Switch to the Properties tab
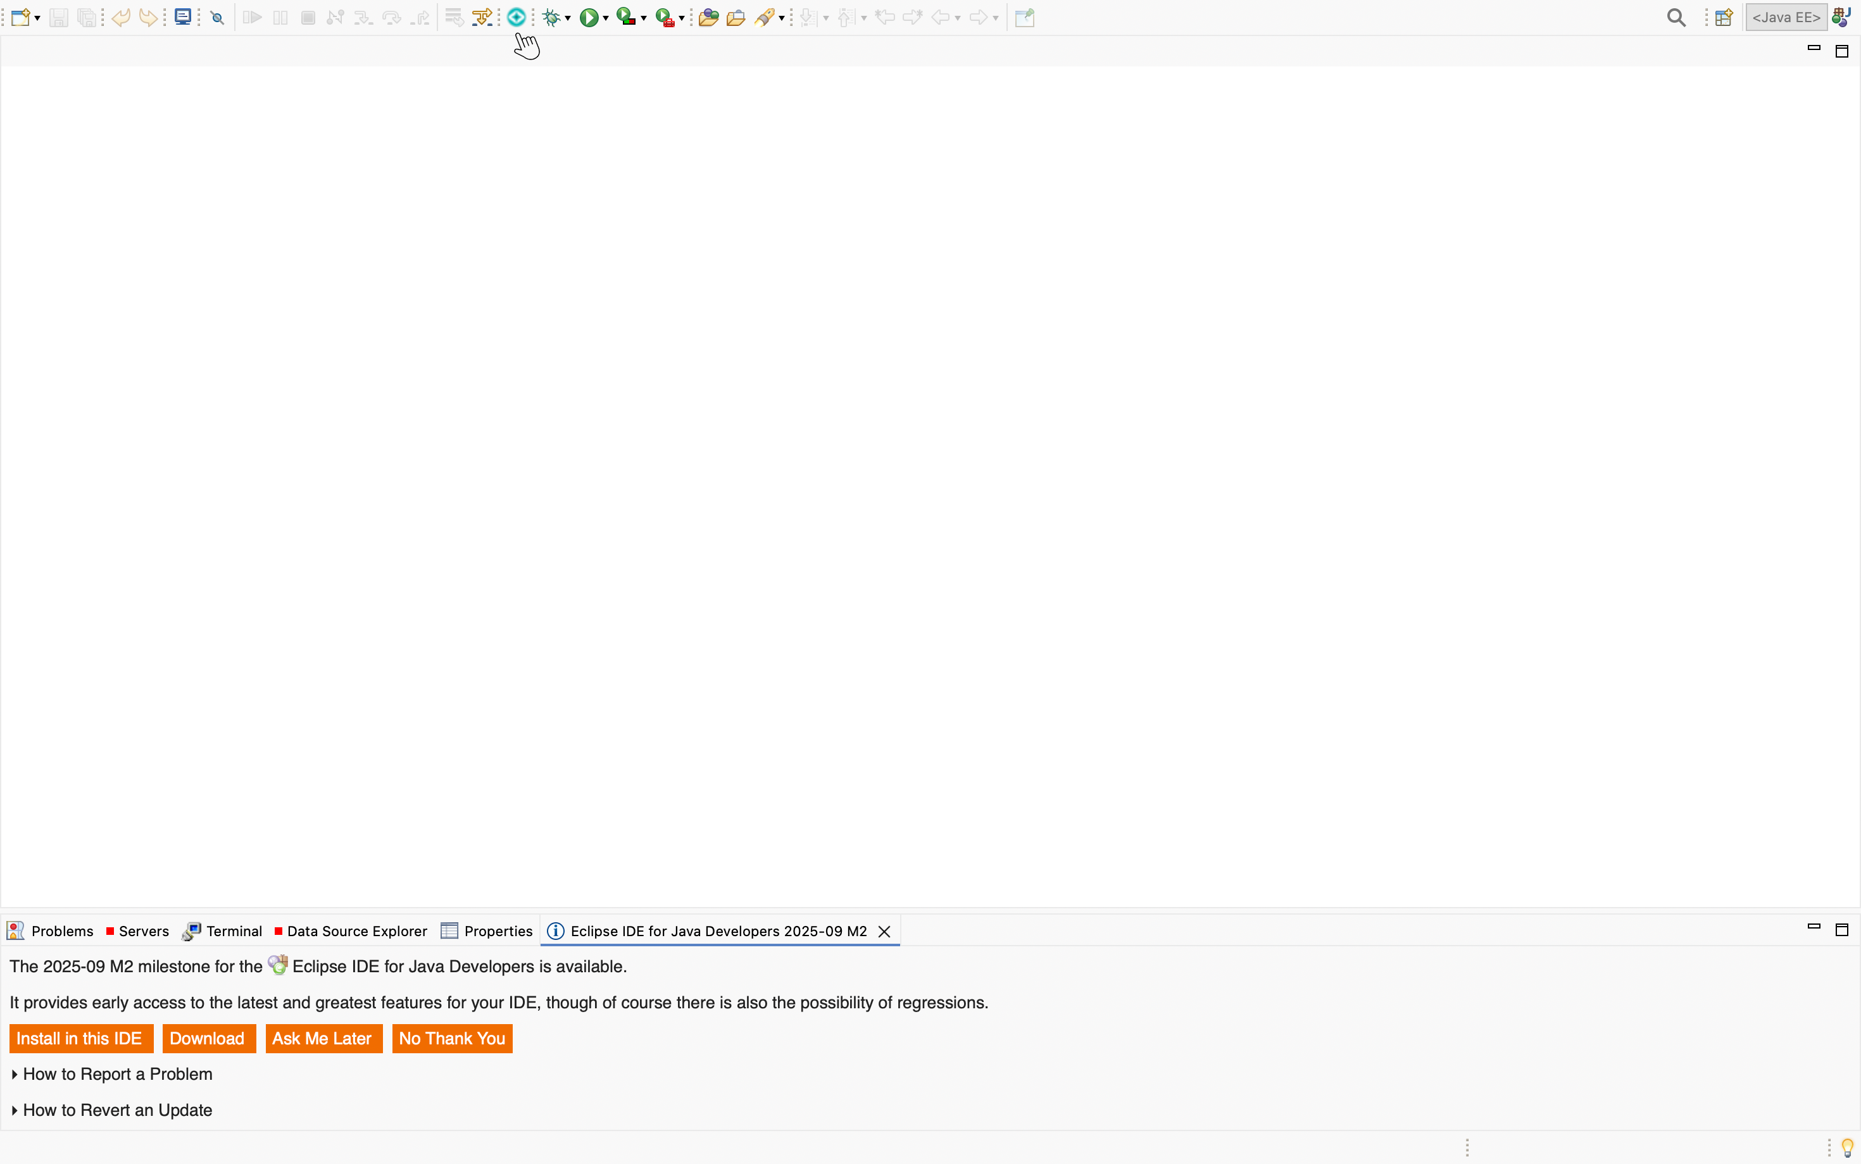1861x1164 pixels. tap(486, 930)
